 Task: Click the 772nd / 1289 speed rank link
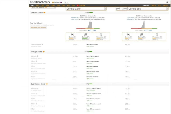148,30
